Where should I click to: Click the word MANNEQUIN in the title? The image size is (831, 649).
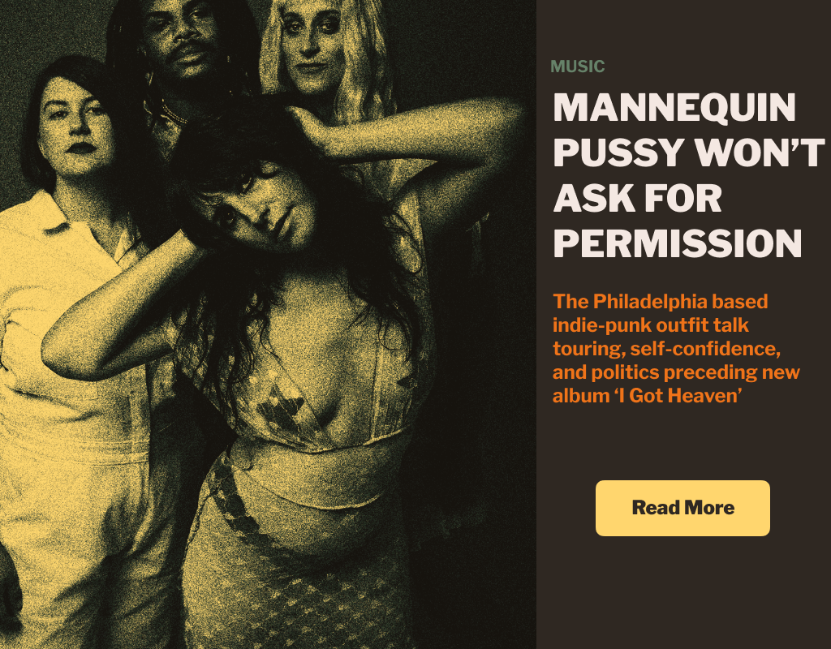674,108
